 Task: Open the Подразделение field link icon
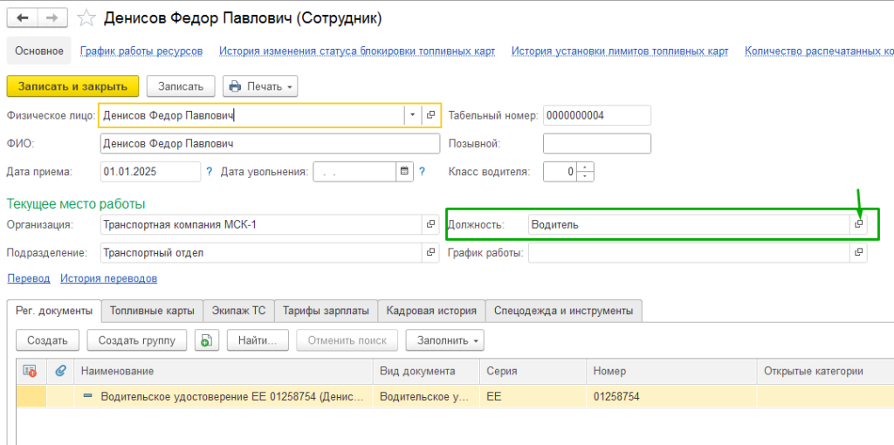coord(430,253)
